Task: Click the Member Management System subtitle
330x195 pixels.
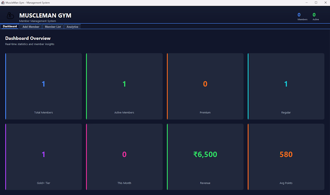Action: (37, 21)
